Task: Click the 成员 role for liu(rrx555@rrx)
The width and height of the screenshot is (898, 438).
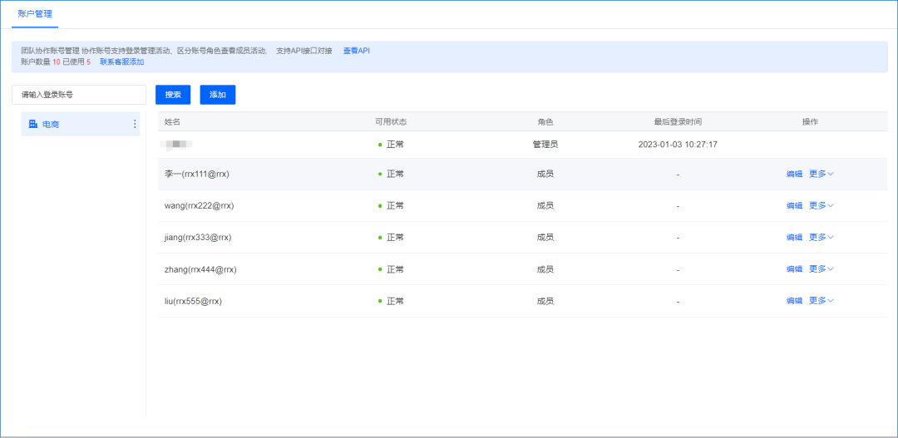Action: [x=545, y=301]
